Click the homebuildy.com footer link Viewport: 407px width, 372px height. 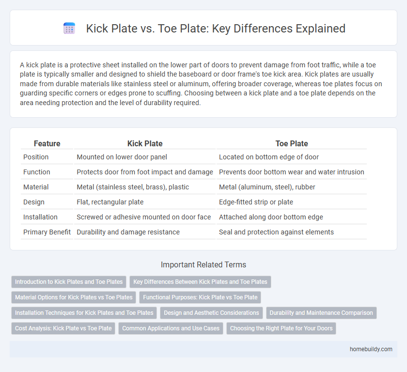tap(371, 349)
